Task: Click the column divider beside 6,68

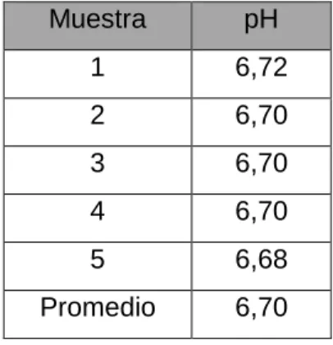Action: [192, 266]
